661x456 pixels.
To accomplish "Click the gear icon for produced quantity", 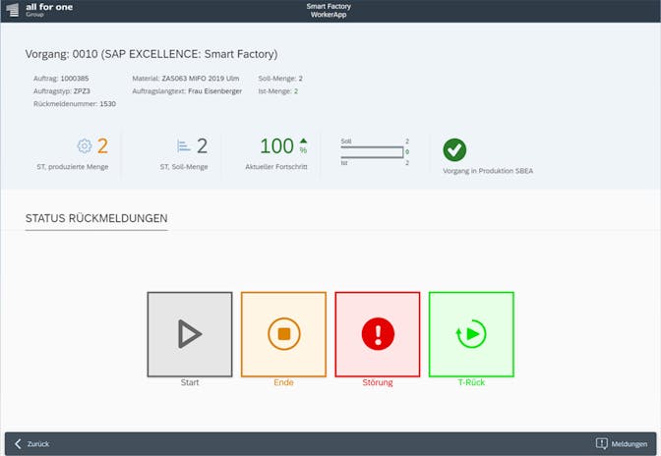I will [85, 145].
